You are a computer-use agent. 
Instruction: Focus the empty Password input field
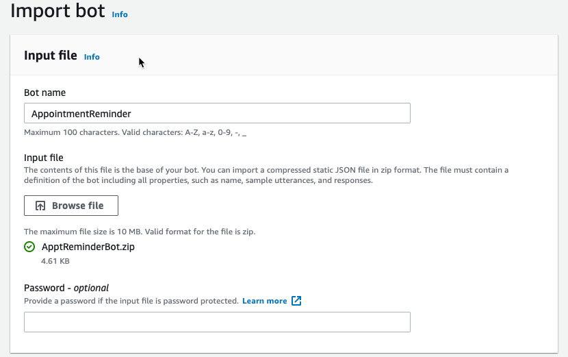217,322
